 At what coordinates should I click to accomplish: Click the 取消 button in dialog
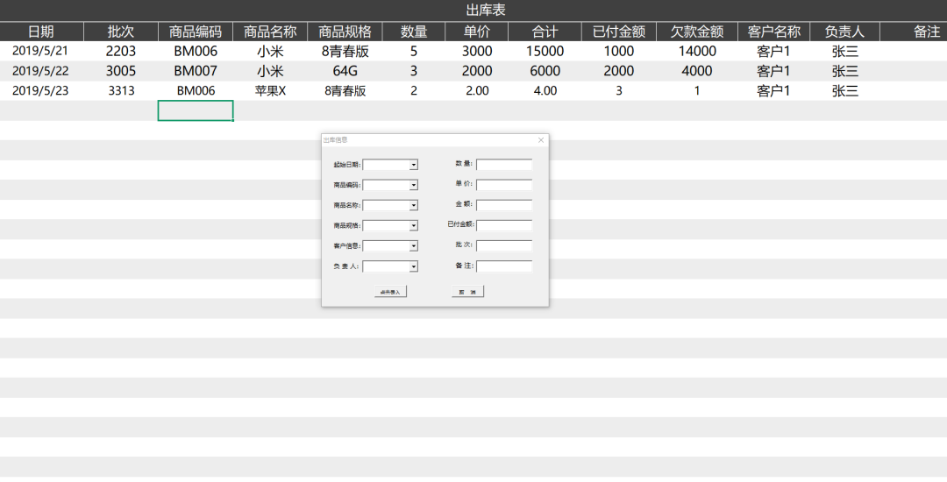tap(467, 292)
